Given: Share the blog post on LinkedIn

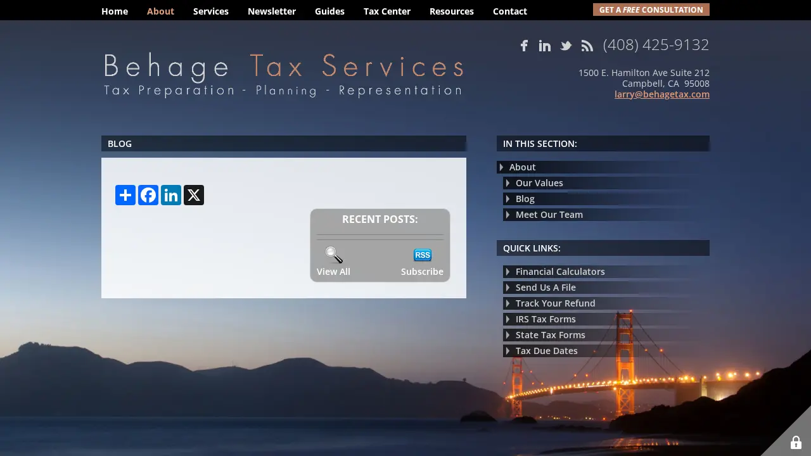Looking at the screenshot, I should click(171, 195).
